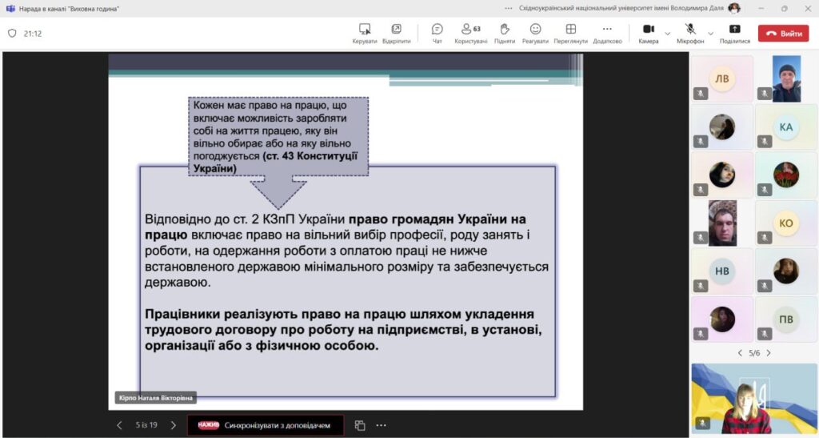Screen dimensions: 819x438
Task: Click the Відкріпити (pop out) icon
Action: pos(396,33)
